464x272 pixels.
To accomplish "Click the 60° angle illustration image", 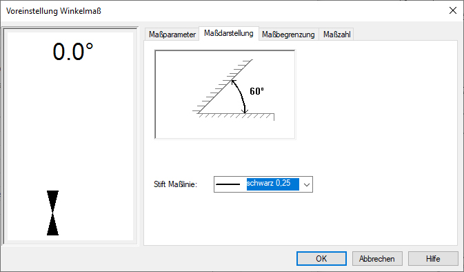I will [225, 94].
